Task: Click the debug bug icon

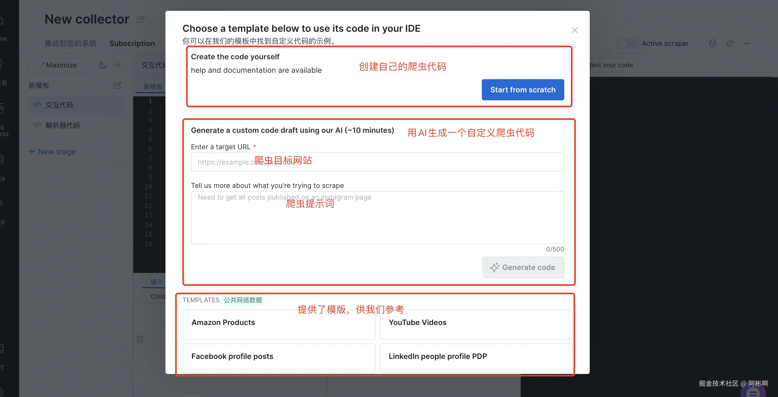Action: tap(713, 43)
